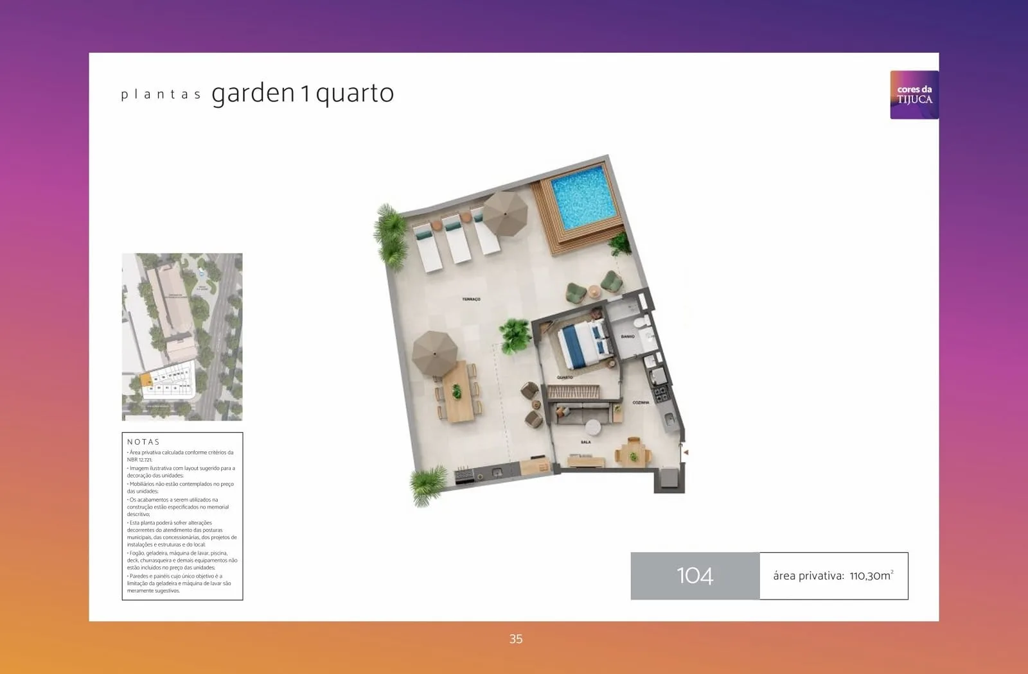
Task: Click the 'TERRAÇO' label on the plan
Action: [472, 299]
